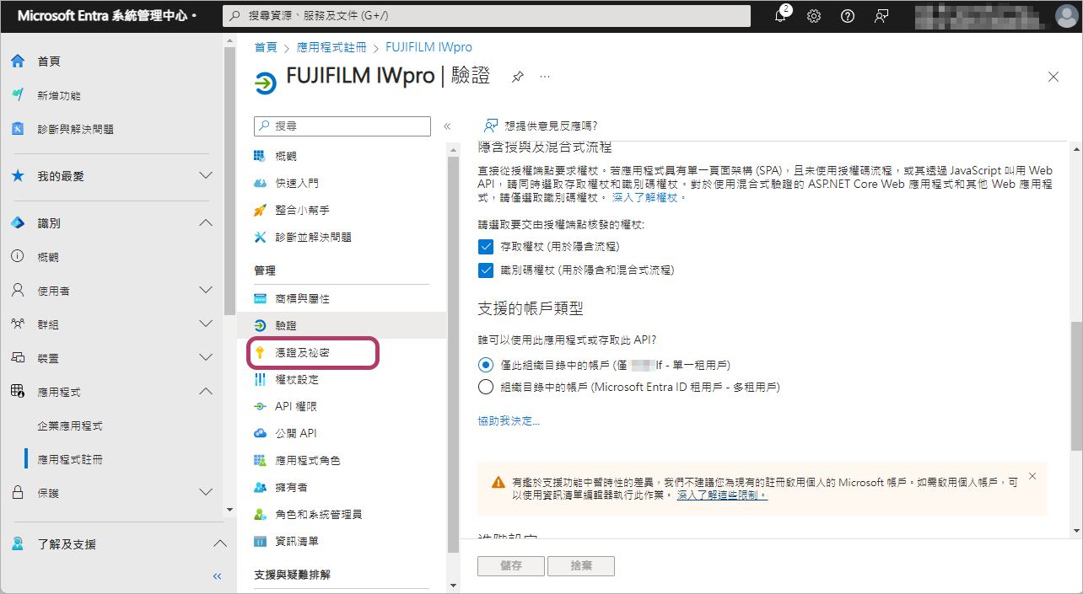Image resolution: width=1083 pixels, height=594 pixels.
Task: Click the 我的最愛 star icon
Action: pos(18,176)
